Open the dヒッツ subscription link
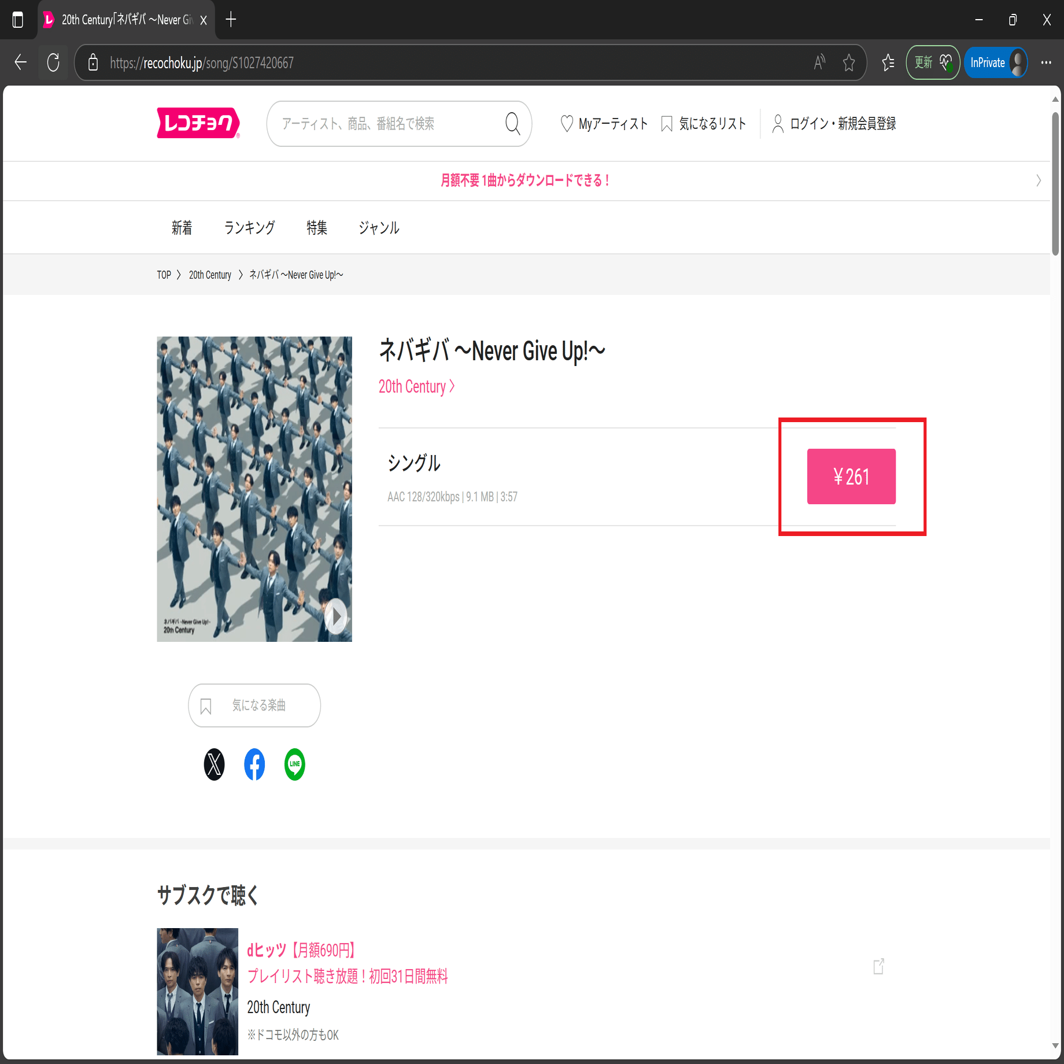1064x1064 pixels. (301, 951)
